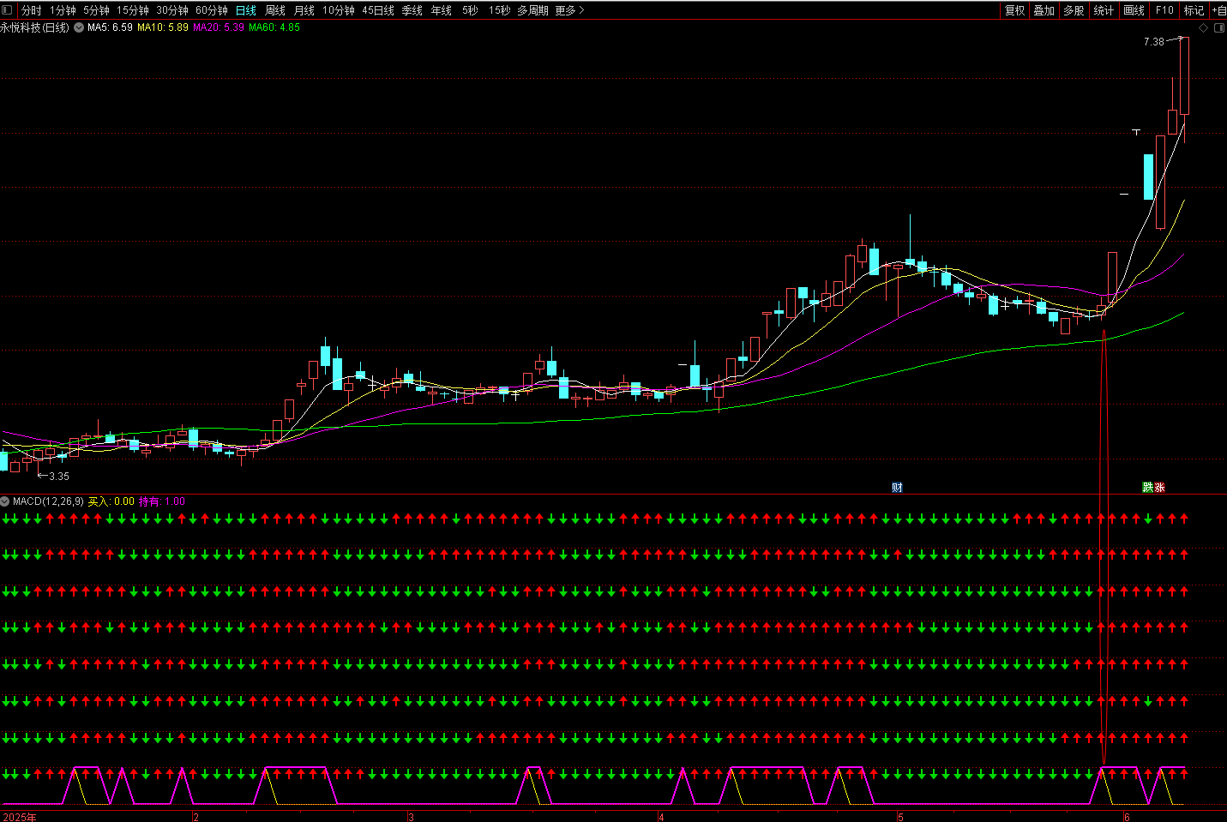Screen dimensions: 1227x822
Task: Click month 2 marker on time axis
Action: pyautogui.click(x=195, y=817)
